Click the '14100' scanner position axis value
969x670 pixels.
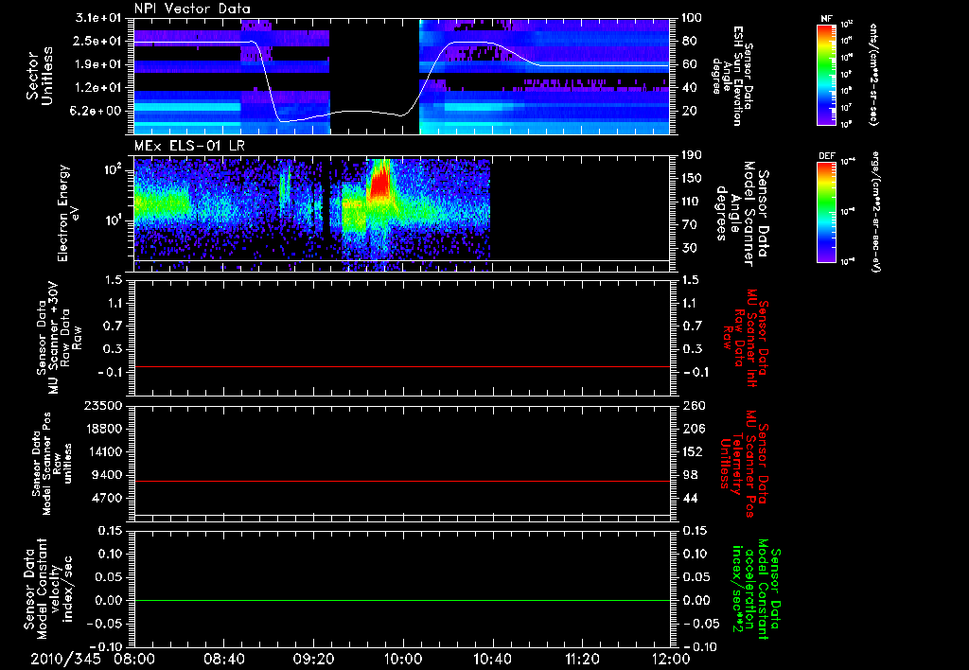104,451
